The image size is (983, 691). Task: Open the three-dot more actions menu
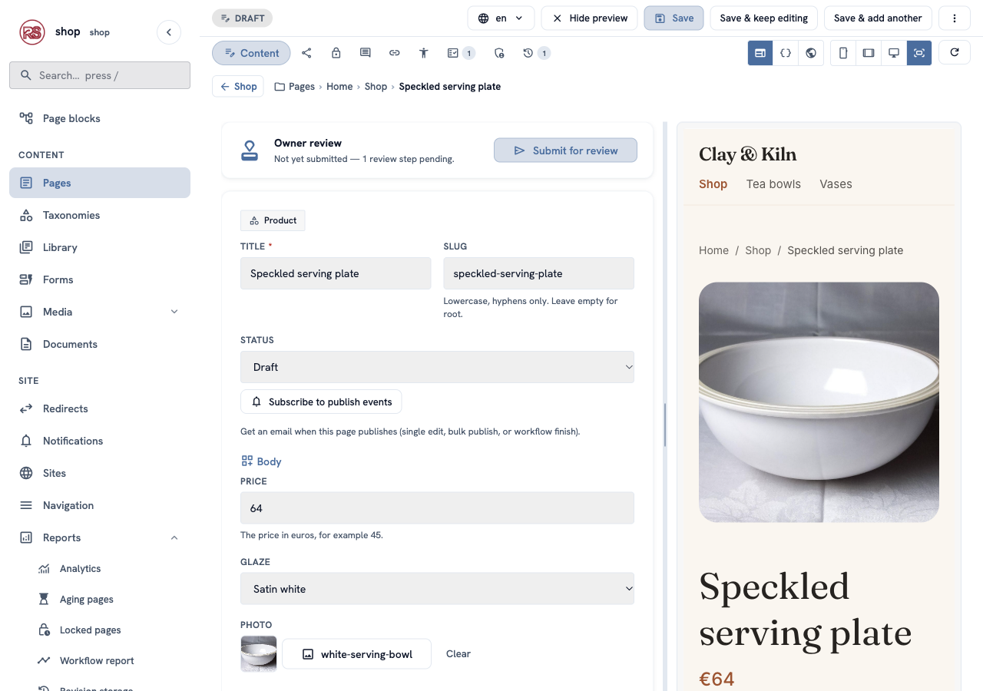click(955, 18)
